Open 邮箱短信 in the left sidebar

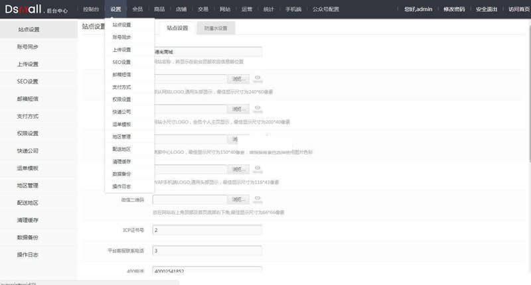point(28,99)
